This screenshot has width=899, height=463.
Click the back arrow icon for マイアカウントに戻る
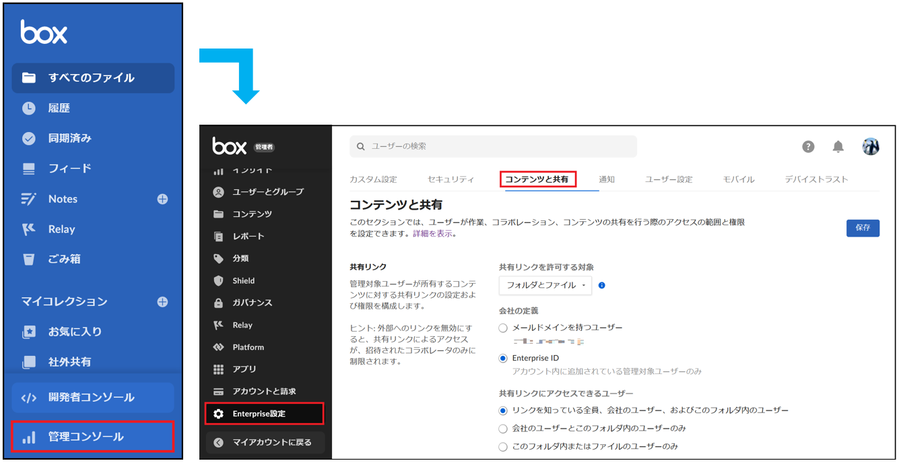tap(218, 443)
